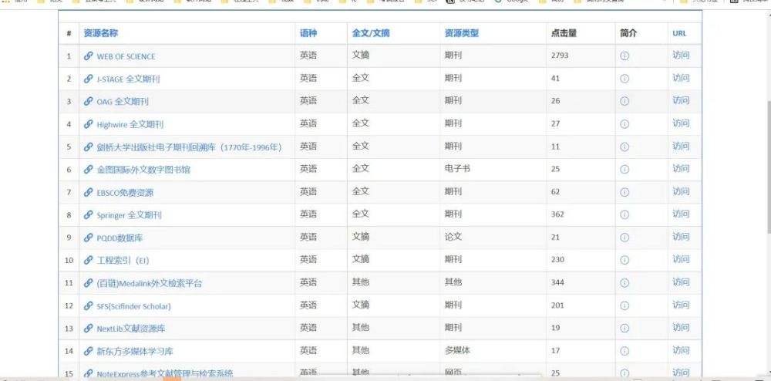Click 访问 for 金图国际外文数字图书馆
Image resolution: width=771 pixels, height=381 pixels.
click(681, 169)
